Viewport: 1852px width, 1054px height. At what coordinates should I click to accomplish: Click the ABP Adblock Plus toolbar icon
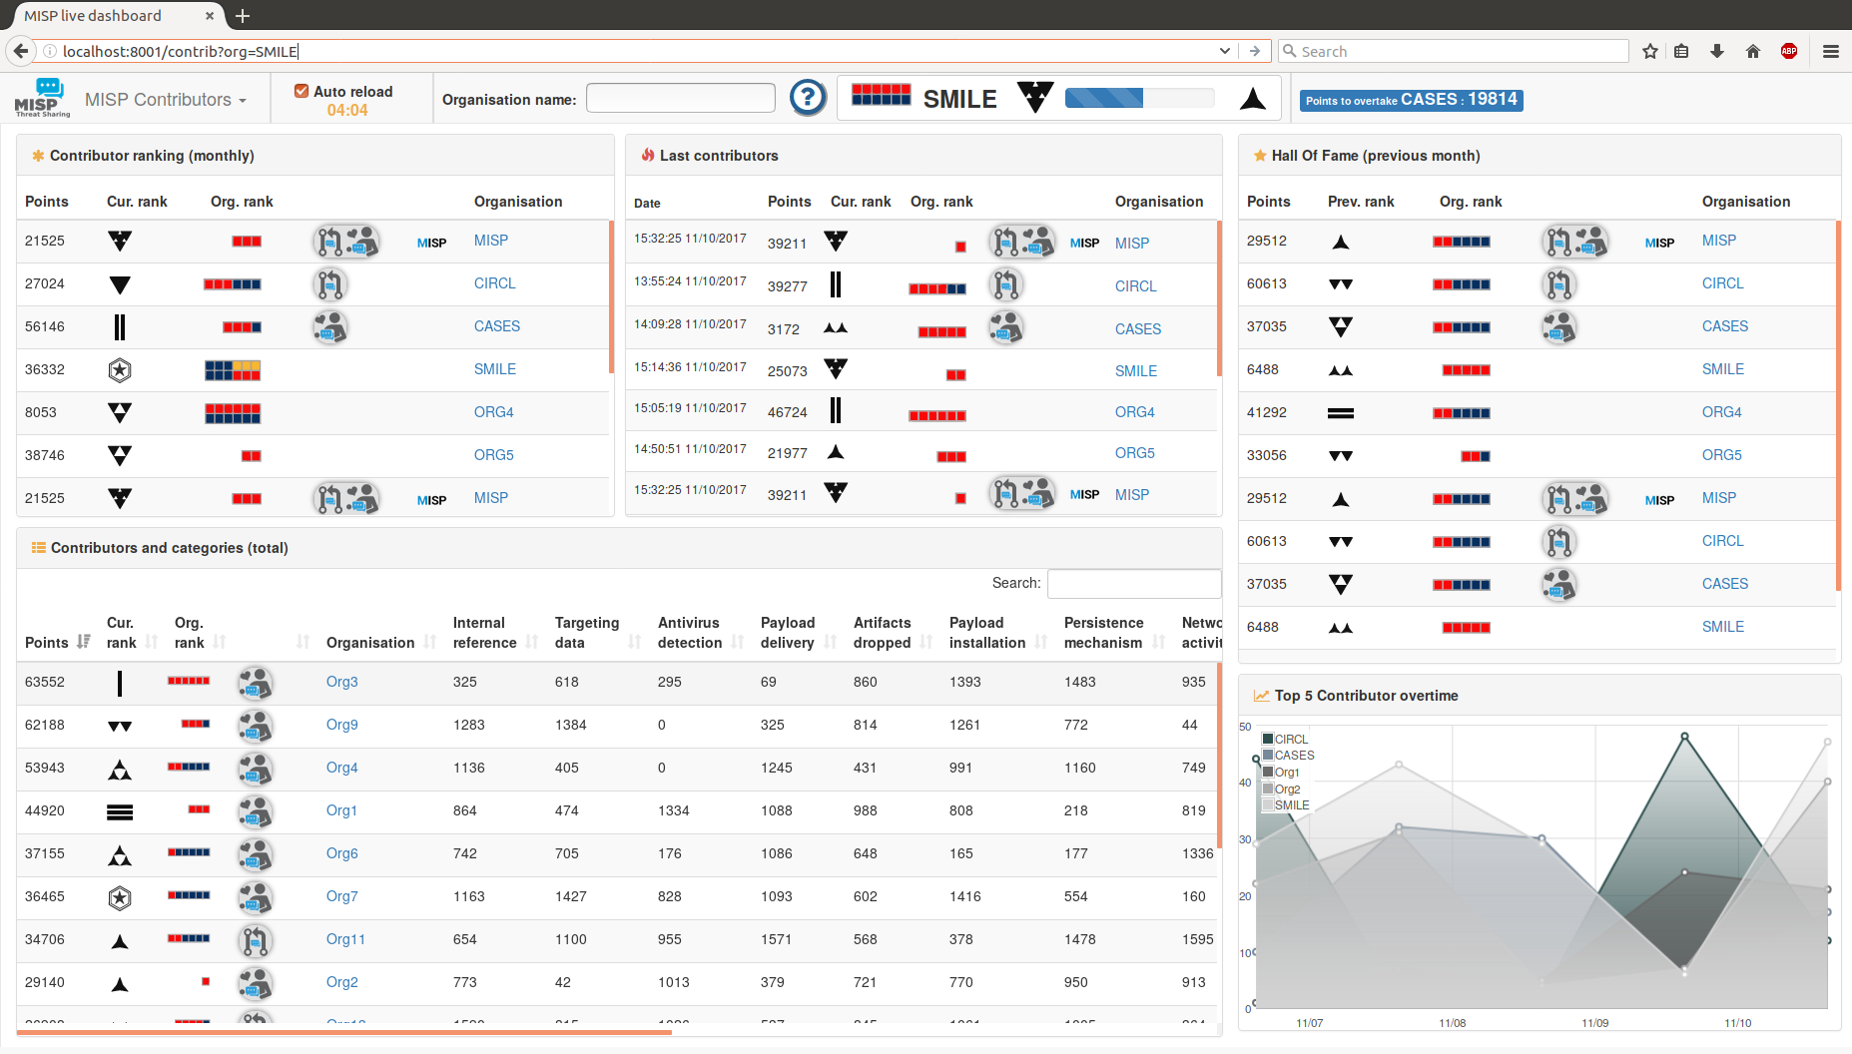(x=1788, y=51)
